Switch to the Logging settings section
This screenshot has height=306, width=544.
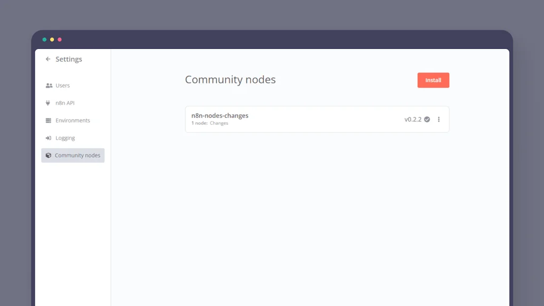click(x=66, y=138)
